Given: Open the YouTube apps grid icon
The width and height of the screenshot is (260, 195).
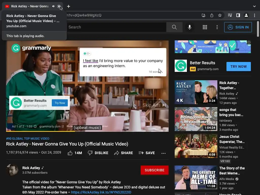Looking at the screenshot, I should pyautogui.click(x=205, y=27).
